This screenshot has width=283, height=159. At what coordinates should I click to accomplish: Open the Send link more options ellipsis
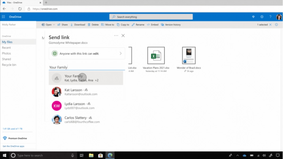coord(116,36)
